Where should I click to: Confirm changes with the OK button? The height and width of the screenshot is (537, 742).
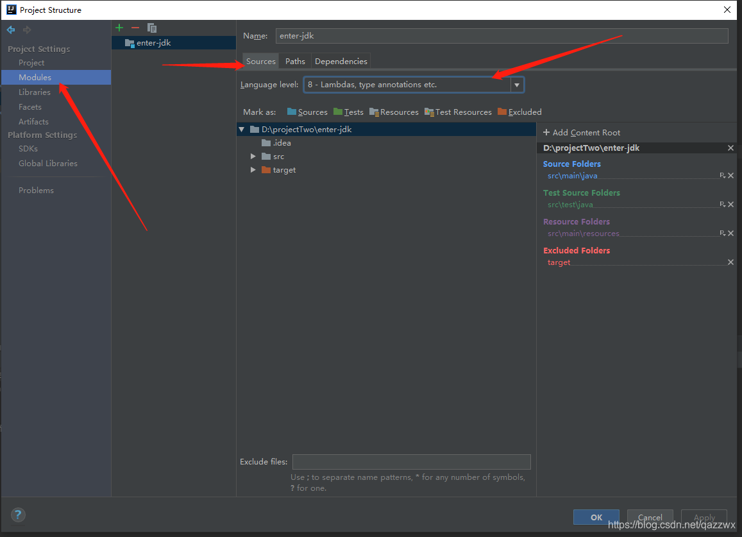pos(596,517)
